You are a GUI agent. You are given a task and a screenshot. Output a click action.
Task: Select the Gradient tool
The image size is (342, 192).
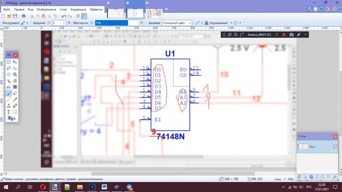pos(15,87)
